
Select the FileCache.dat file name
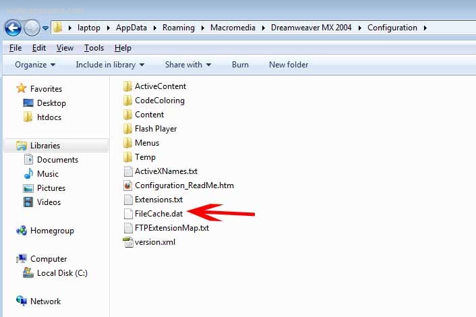coord(158,214)
